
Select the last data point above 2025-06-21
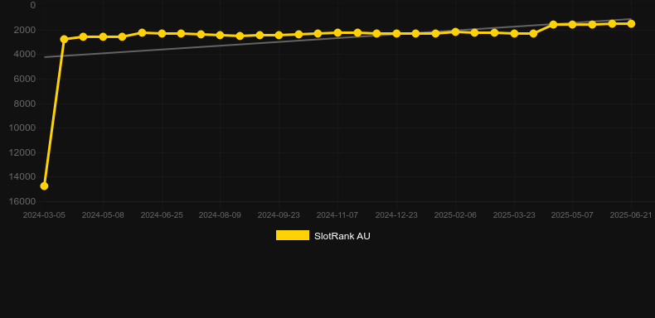pyautogui.click(x=631, y=24)
